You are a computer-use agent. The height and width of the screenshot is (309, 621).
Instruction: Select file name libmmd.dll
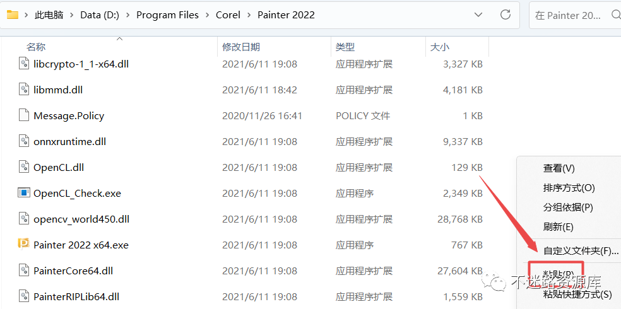[58, 90]
